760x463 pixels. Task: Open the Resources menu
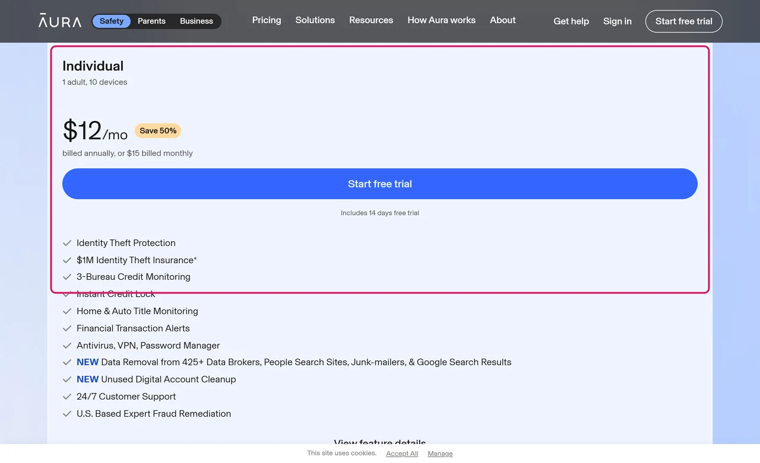(371, 20)
